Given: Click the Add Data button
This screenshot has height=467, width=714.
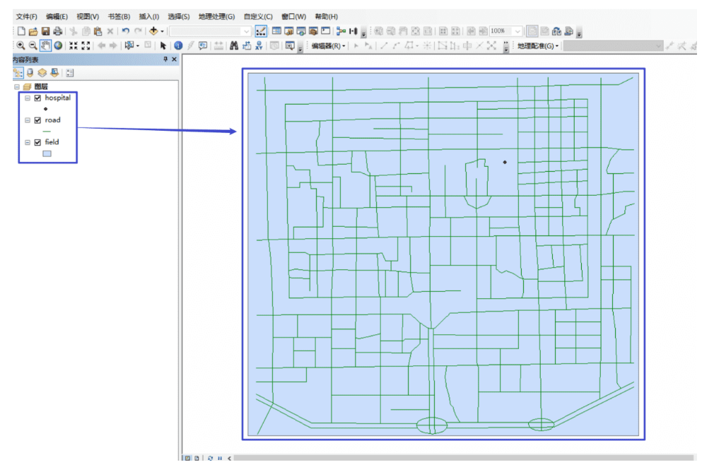Looking at the screenshot, I should tap(153, 31).
